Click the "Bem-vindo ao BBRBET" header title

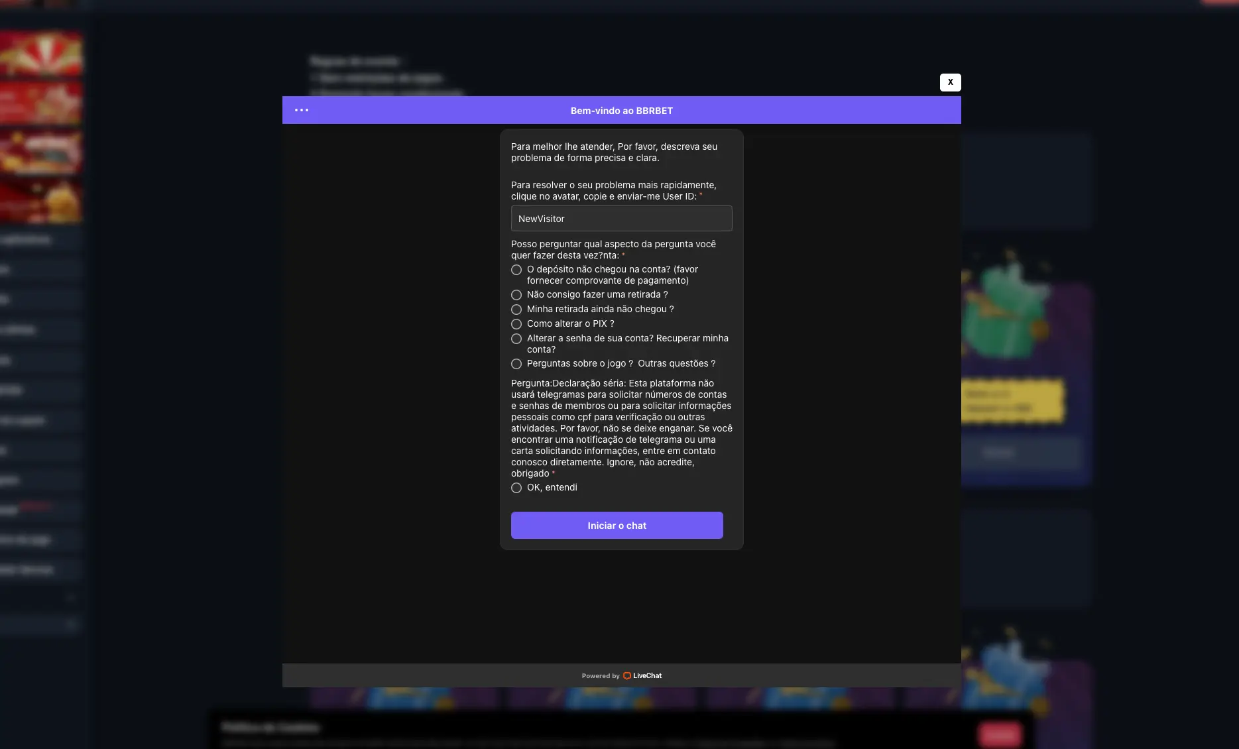tap(621, 111)
